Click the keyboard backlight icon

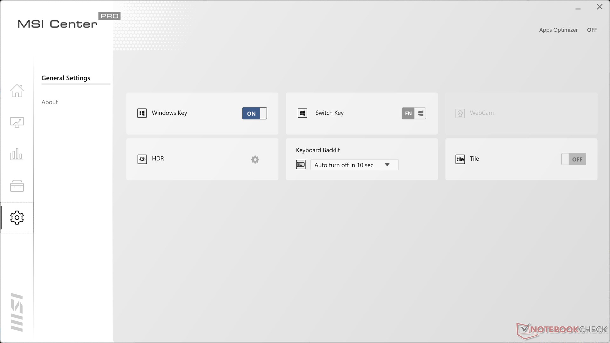tap(301, 165)
